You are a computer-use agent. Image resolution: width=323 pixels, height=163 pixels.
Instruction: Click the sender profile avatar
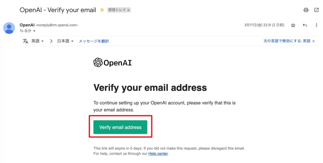coord(9,28)
